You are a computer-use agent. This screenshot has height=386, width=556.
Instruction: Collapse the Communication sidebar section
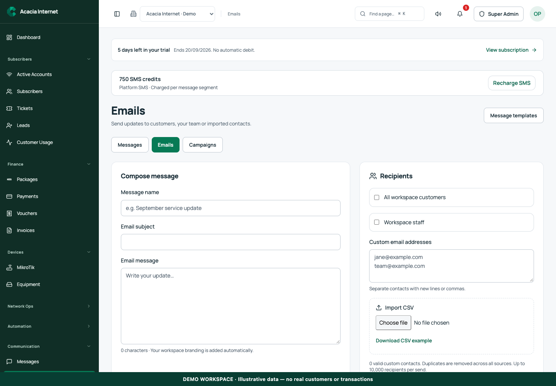pyautogui.click(x=49, y=346)
